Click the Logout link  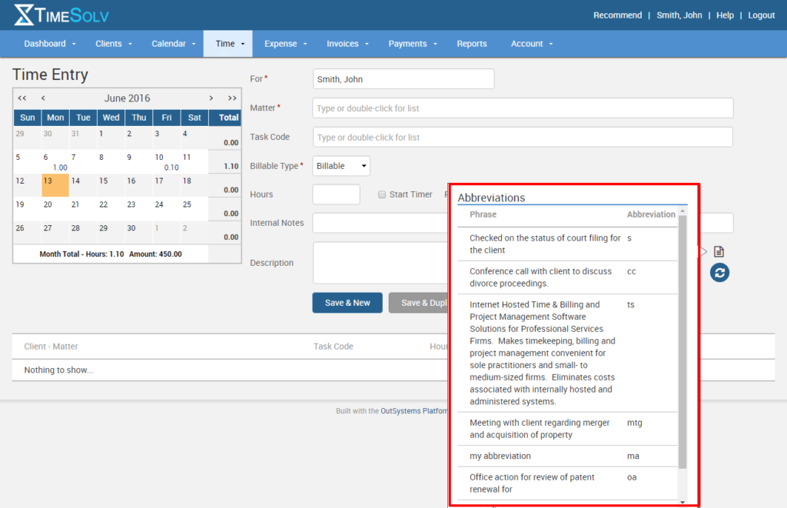coord(761,15)
